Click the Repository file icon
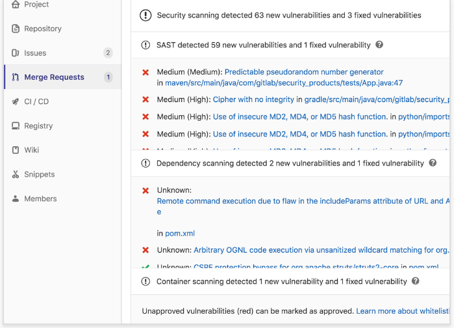The width and height of the screenshot is (454, 328). [x=16, y=29]
